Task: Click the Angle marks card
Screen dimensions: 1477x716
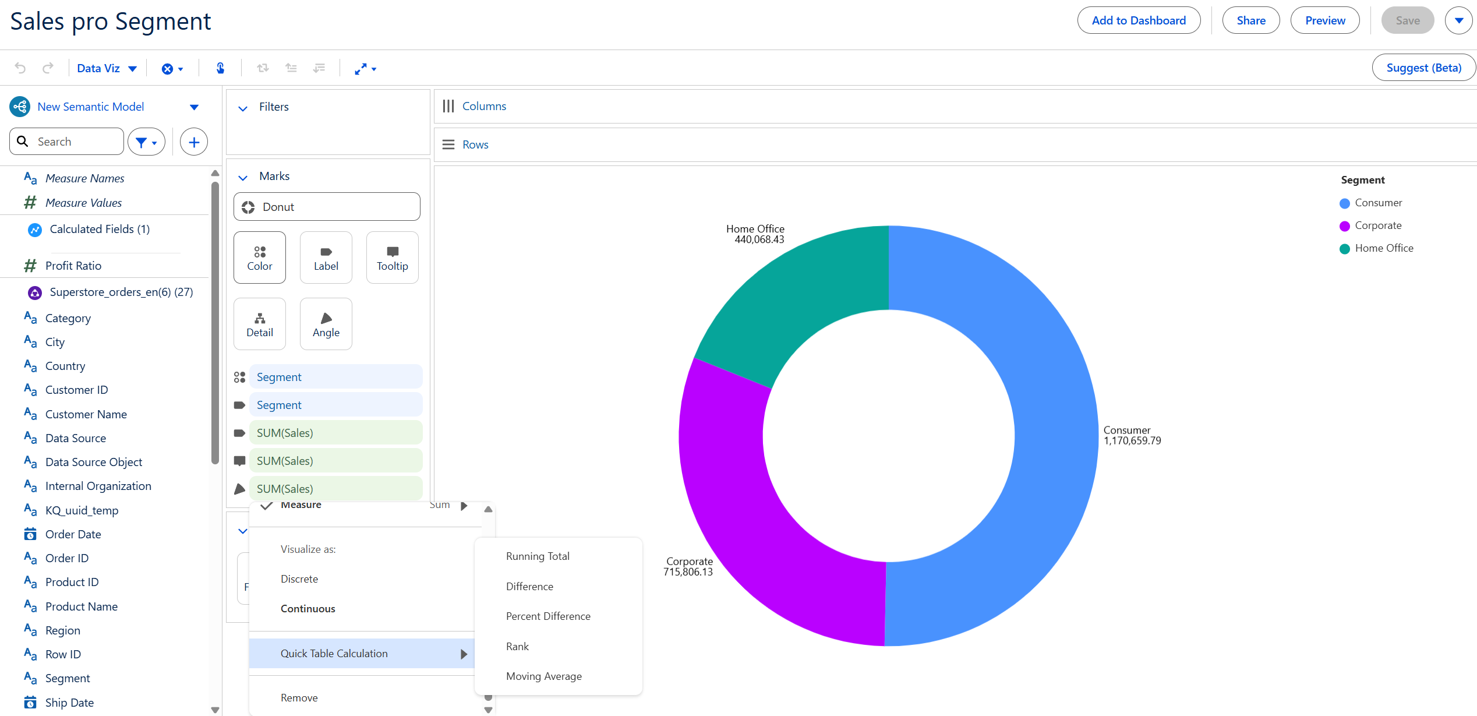Action: 326,324
